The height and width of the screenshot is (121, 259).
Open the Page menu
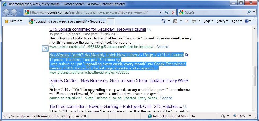[208, 21]
